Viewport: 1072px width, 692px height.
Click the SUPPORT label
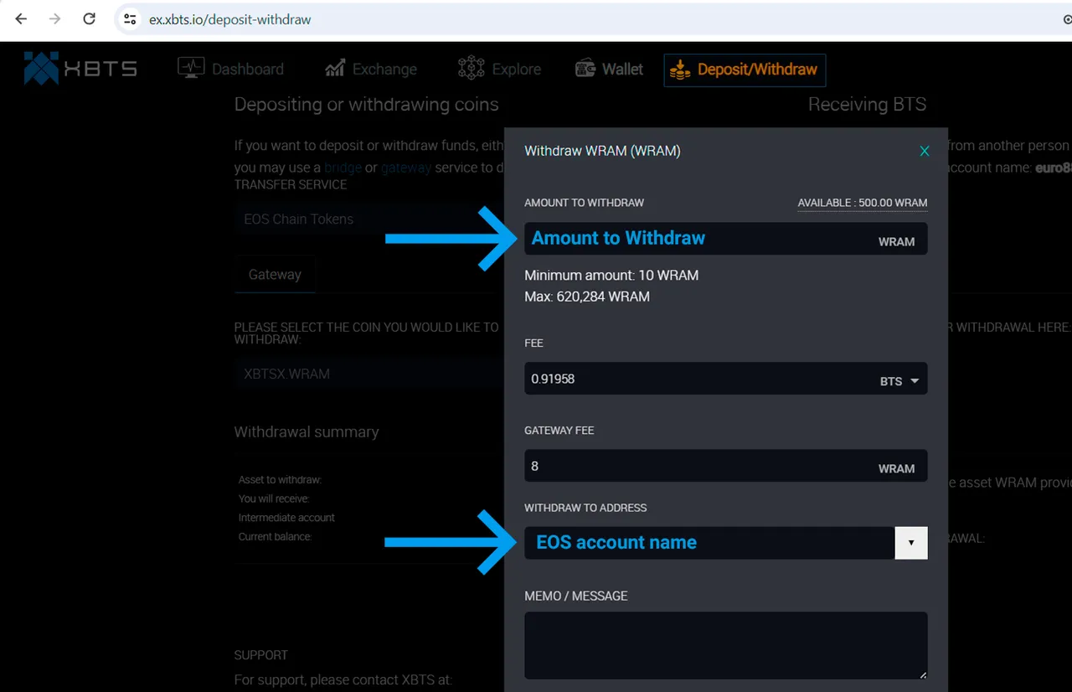(x=261, y=655)
